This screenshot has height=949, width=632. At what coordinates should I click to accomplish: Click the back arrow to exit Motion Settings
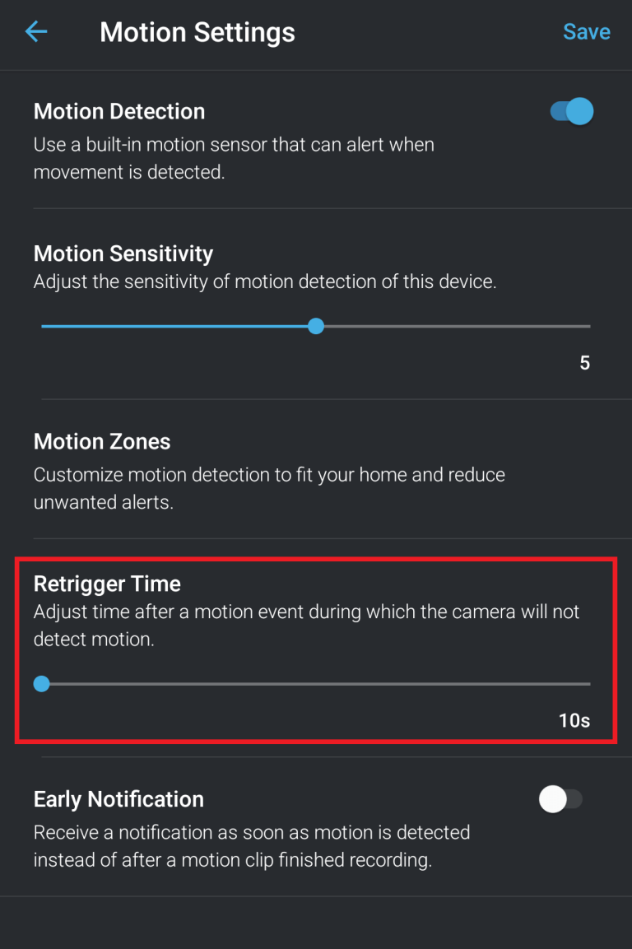(35, 31)
